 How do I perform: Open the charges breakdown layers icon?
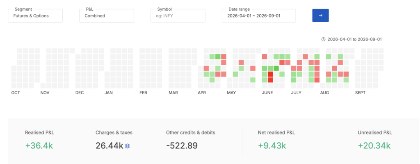pos(128,146)
